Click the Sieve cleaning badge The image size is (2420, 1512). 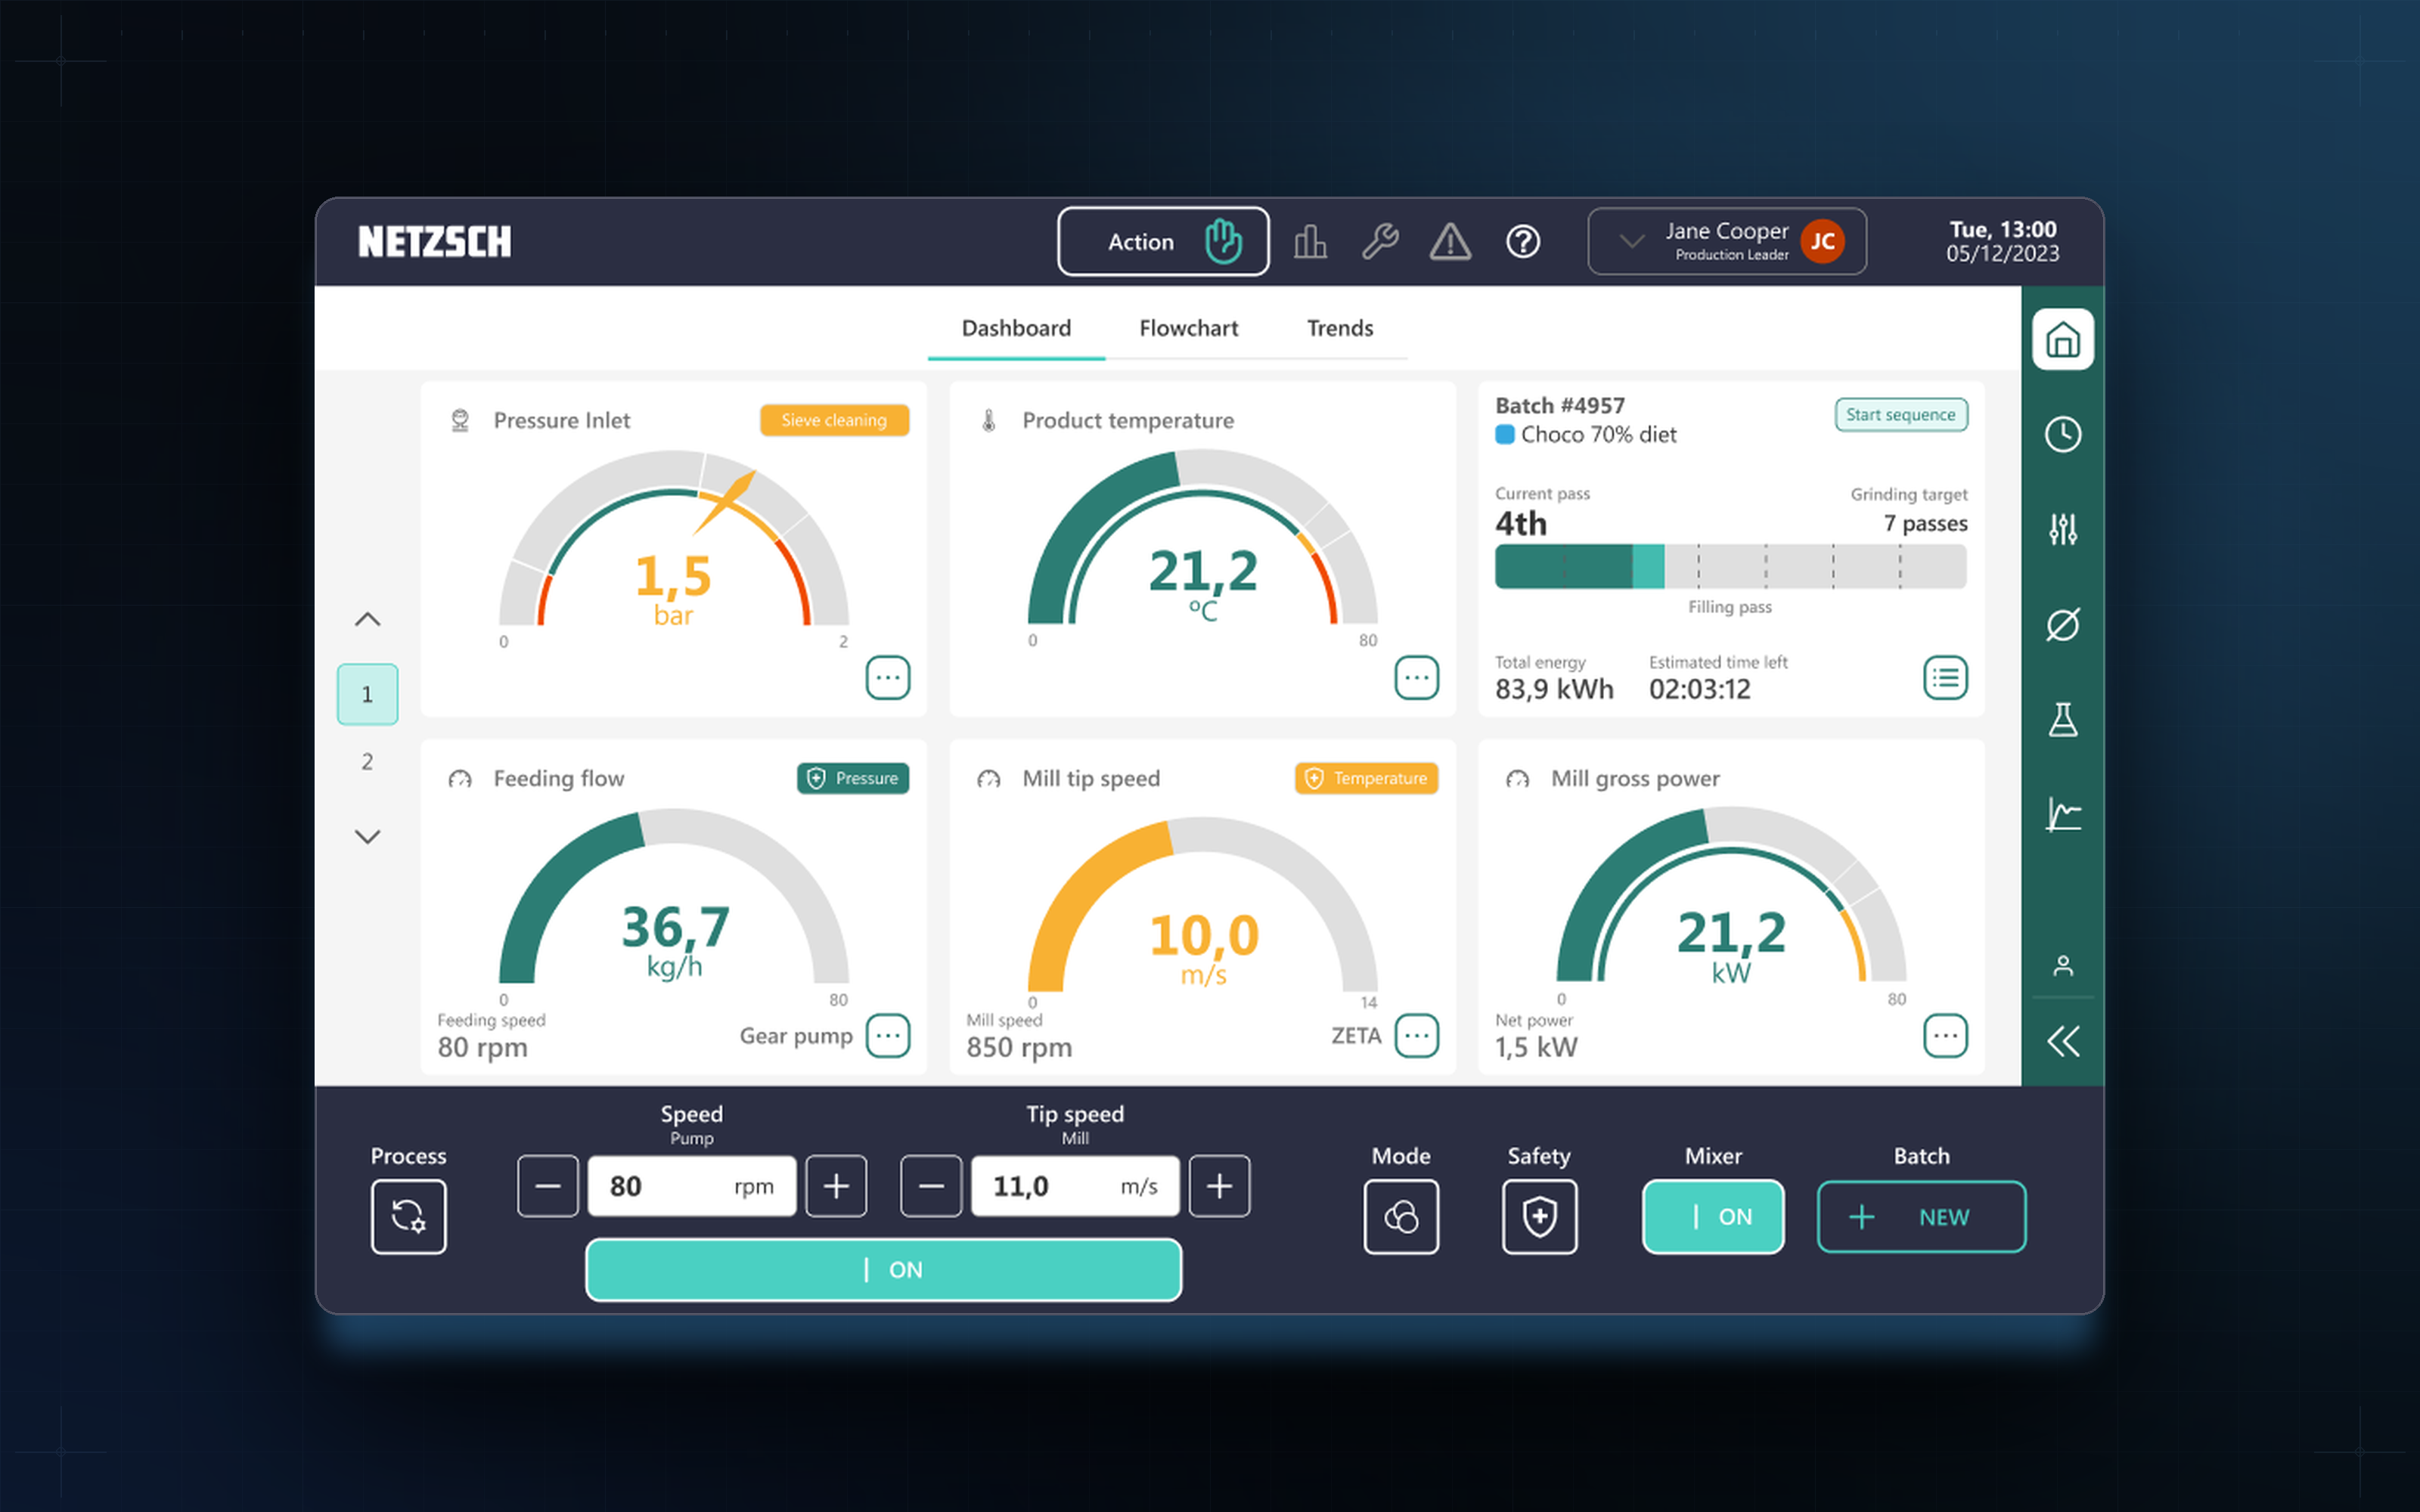tap(834, 420)
